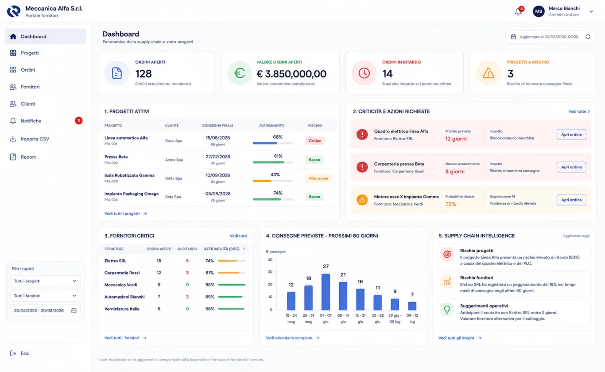Click the Consegna finale column header
The image size is (605, 372).
(217, 125)
